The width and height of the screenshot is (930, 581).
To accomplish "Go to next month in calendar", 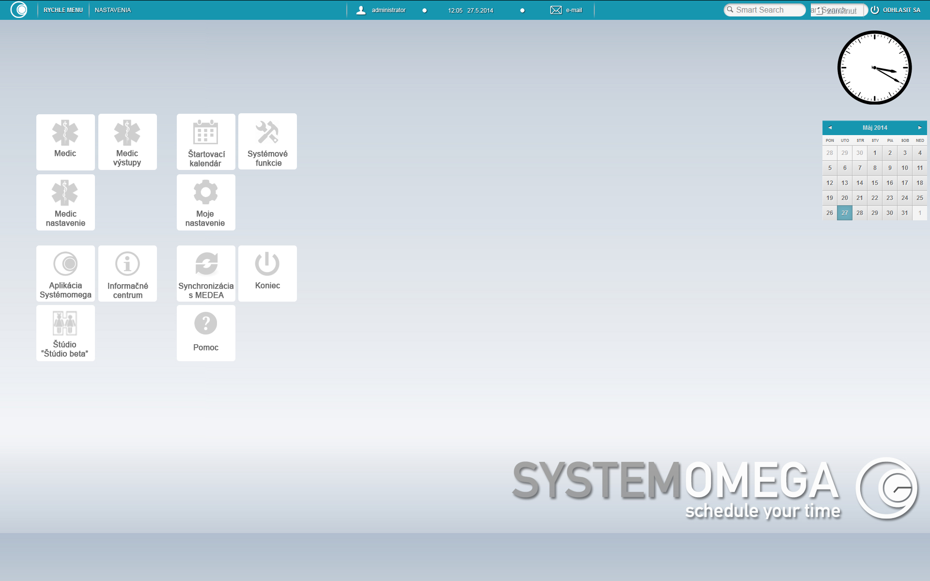I will 919,128.
